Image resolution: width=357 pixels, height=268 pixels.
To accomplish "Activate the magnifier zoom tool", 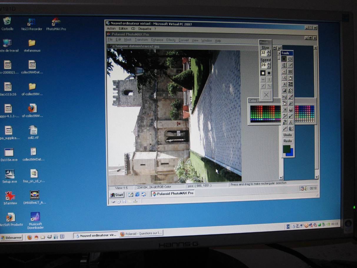I will coord(284,78).
